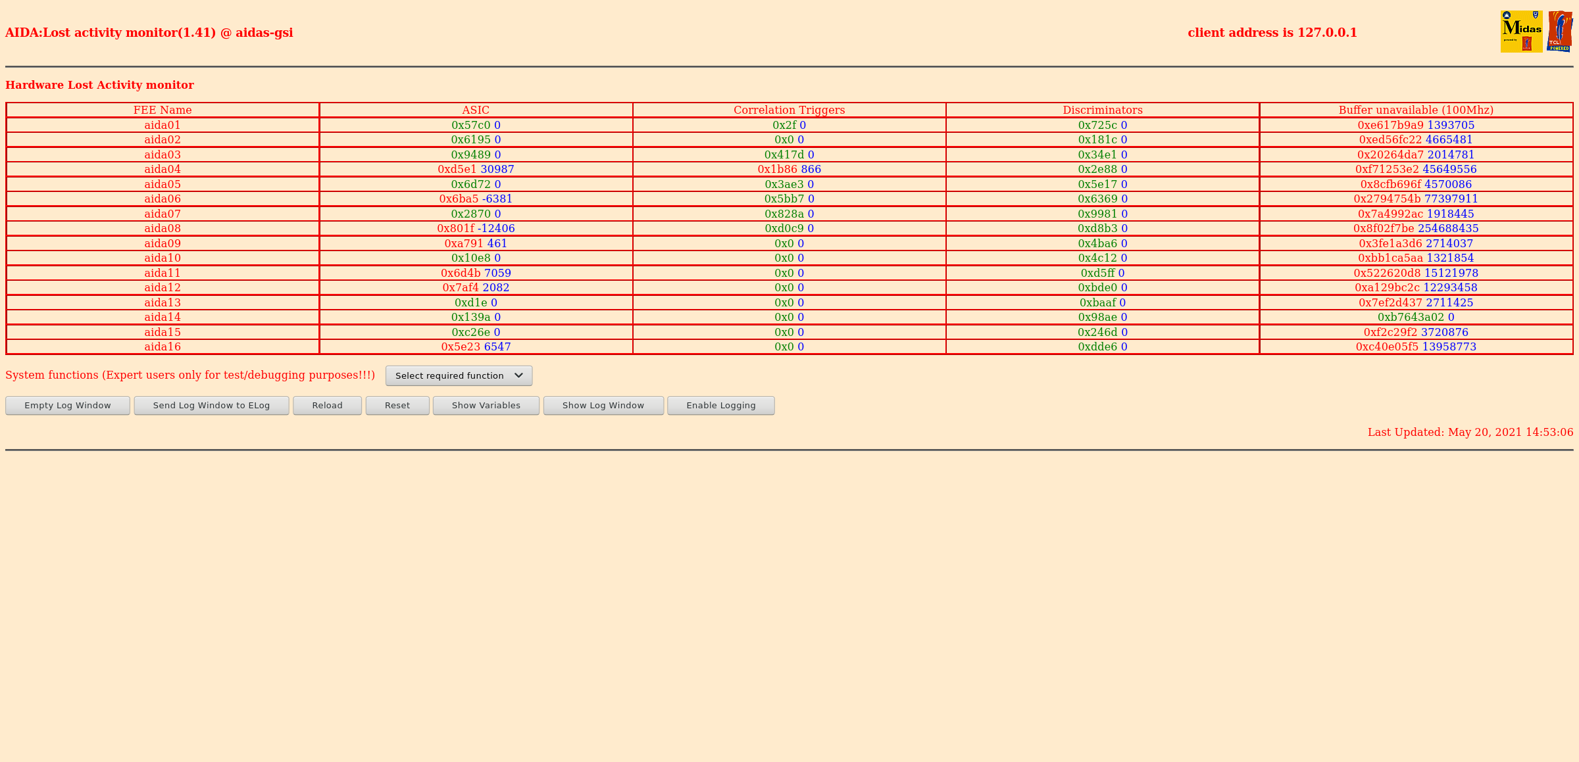The height and width of the screenshot is (762, 1579).
Task: Click the Correlation Triggers column header
Action: tap(789, 110)
